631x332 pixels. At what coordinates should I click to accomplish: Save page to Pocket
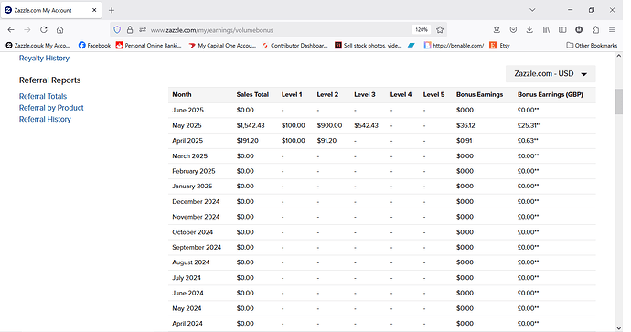(513, 30)
